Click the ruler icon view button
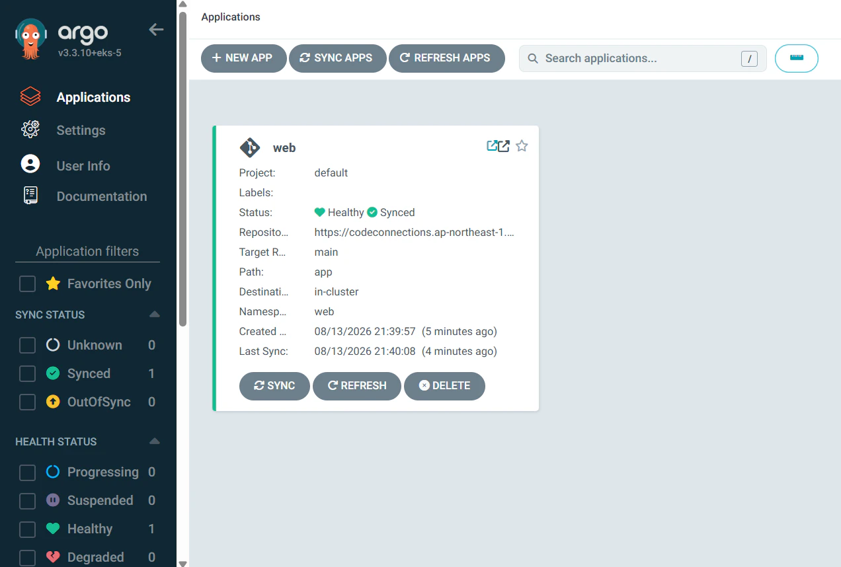Image resolution: width=841 pixels, height=567 pixels. coord(797,58)
